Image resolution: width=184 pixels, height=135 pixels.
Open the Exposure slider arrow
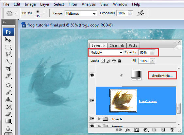click(130, 13)
